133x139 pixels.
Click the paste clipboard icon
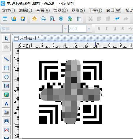108,19
